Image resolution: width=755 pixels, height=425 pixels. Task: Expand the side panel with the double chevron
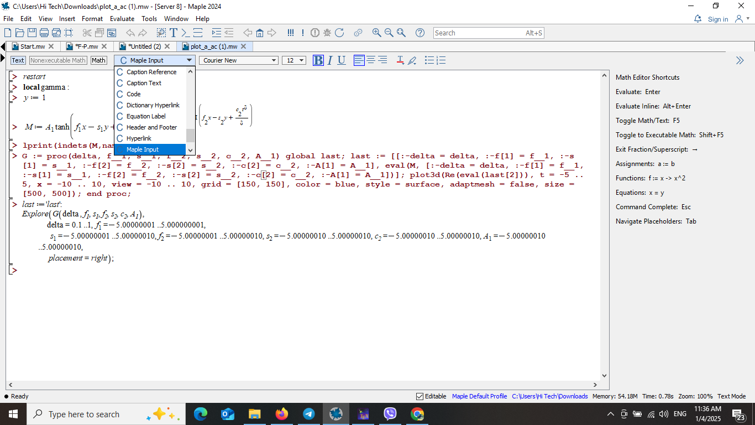click(740, 60)
